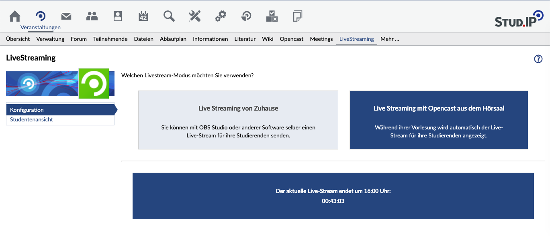Open the calendar planner icon
This screenshot has height=246, width=550.
click(x=143, y=16)
